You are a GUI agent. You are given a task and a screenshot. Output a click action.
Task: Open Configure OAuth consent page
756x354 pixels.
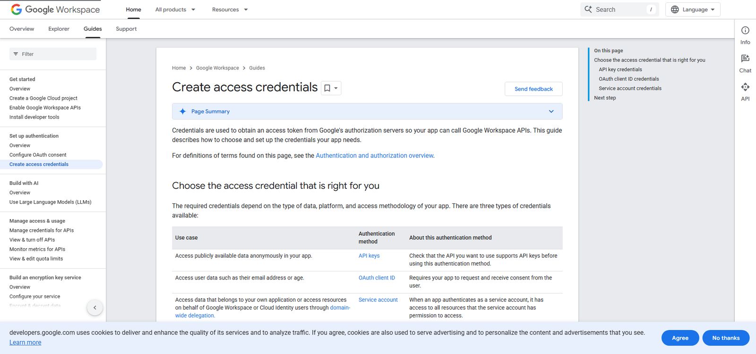point(38,155)
